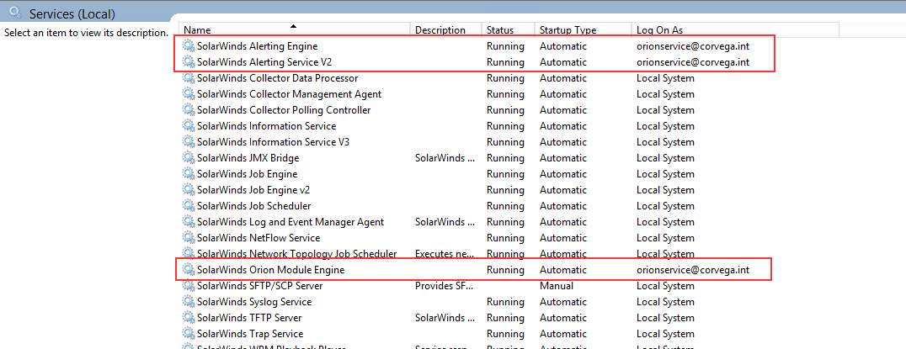Click gear icon for Collector Data Processor
This screenshot has width=906, height=349.
tap(189, 78)
